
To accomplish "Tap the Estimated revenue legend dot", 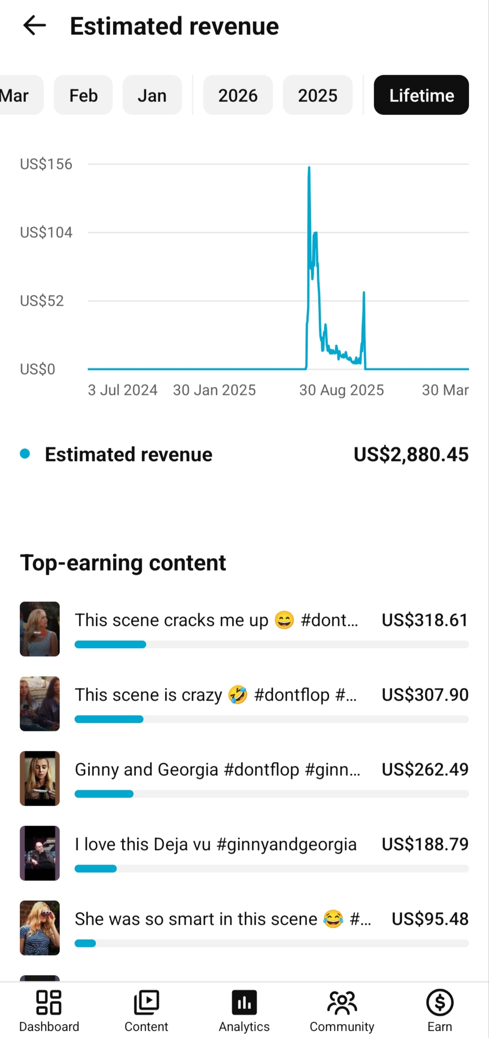I will click(x=25, y=454).
